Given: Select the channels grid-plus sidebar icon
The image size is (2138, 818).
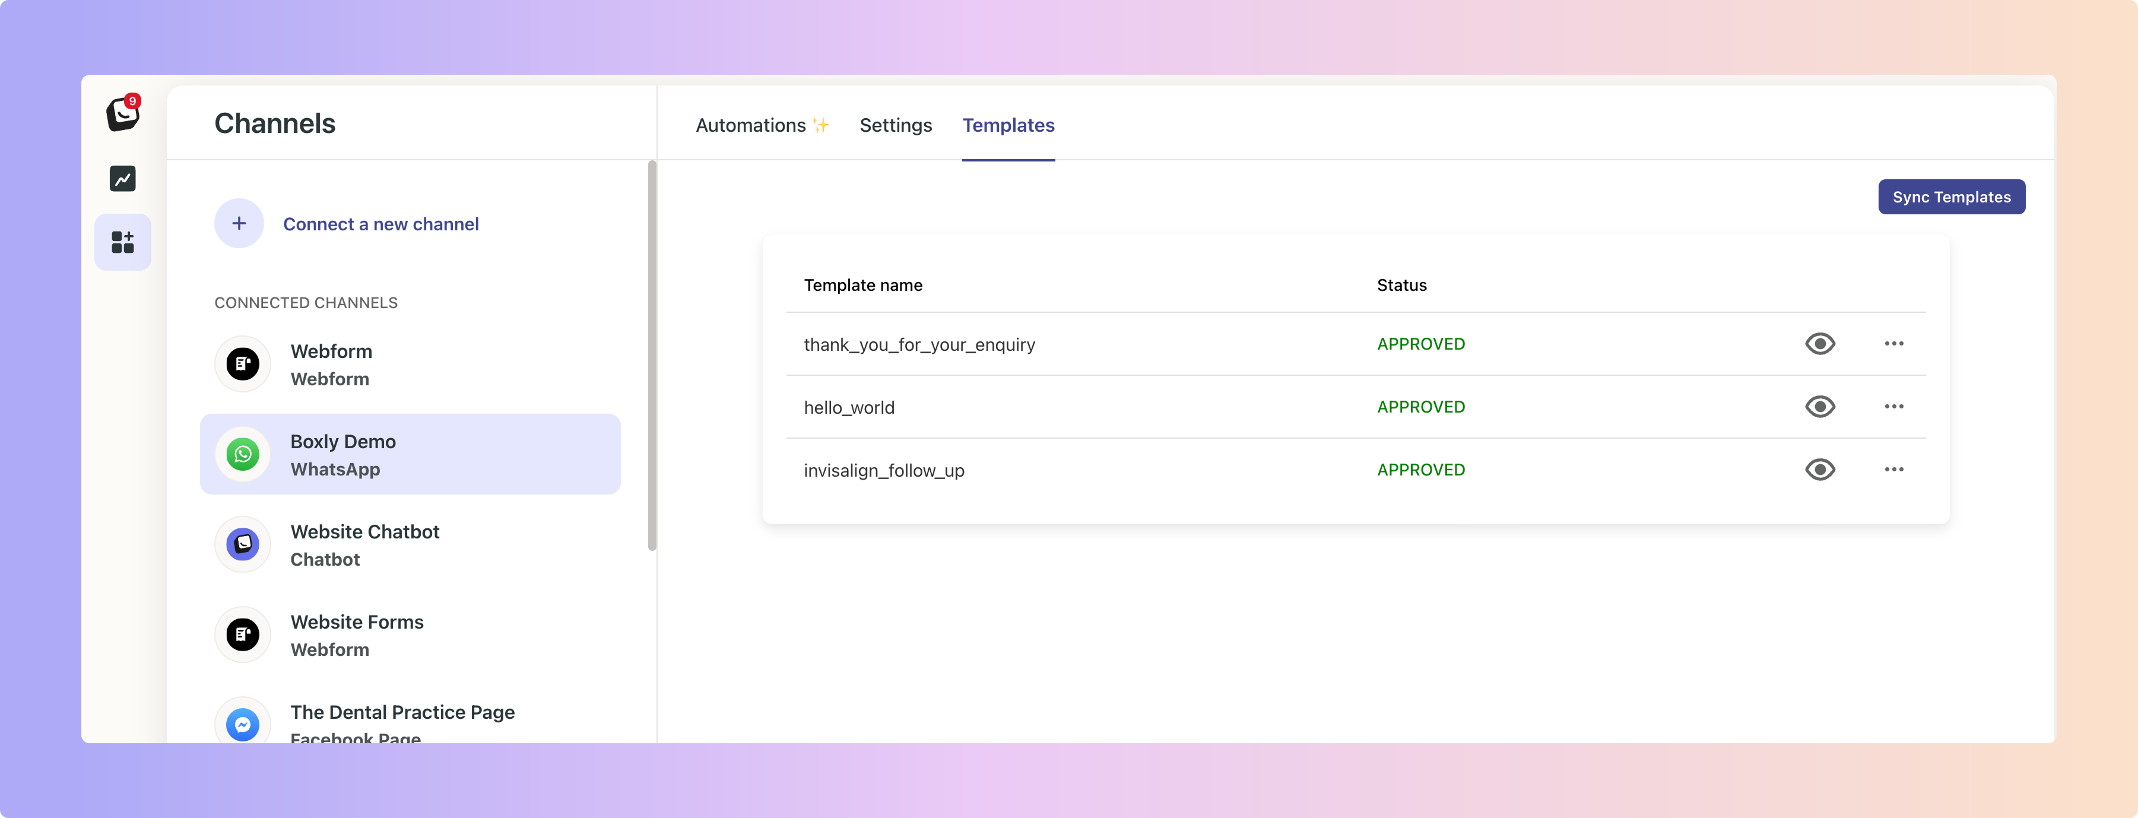Looking at the screenshot, I should click(x=123, y=242).
